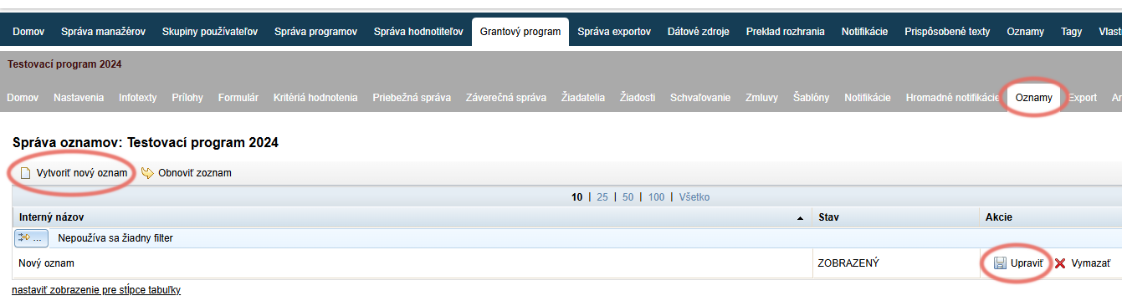Screen dimensions: 1122x306
Task: Open Šablóny submenu item
Action: point(811,98)
